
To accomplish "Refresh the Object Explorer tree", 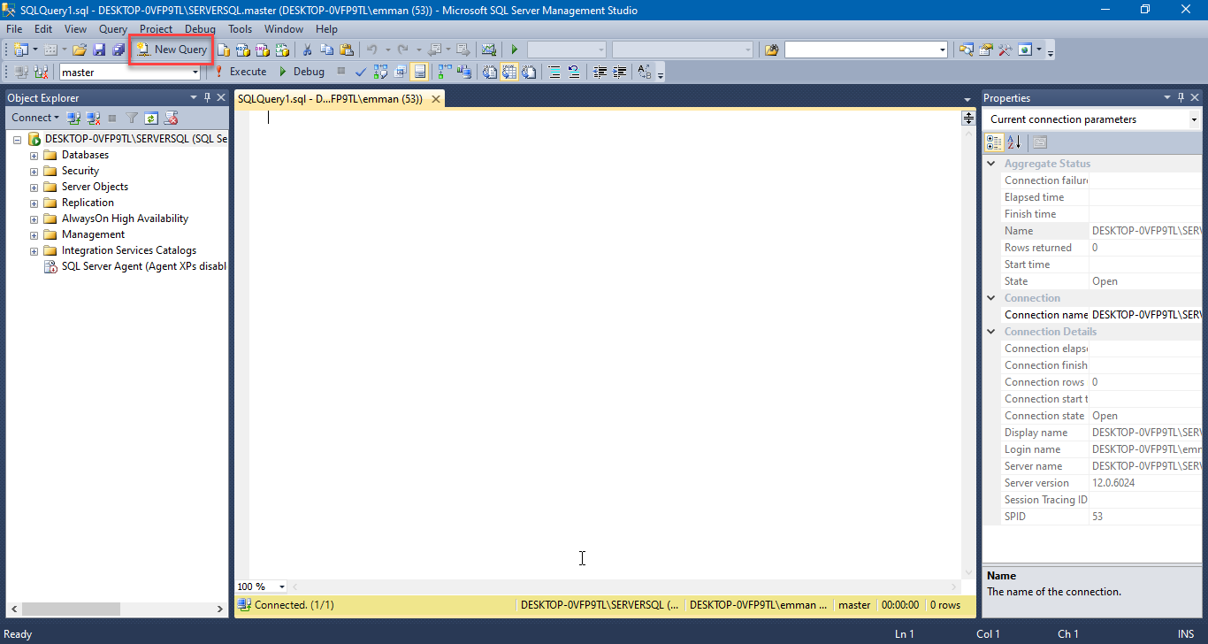I will (151, 118).
